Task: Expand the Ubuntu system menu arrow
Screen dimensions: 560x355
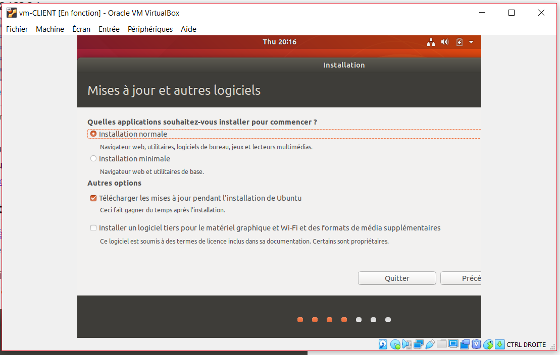Action: click(471, 42)
